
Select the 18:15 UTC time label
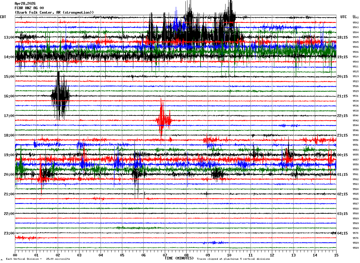(342, 37)
